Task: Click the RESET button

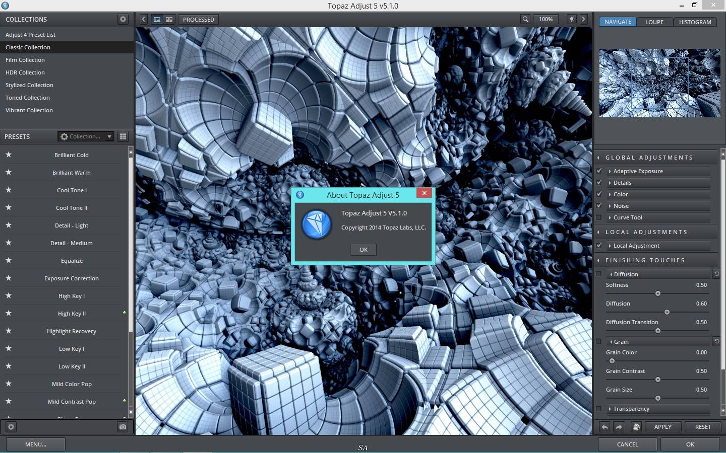Action: (x=703, y=427)
